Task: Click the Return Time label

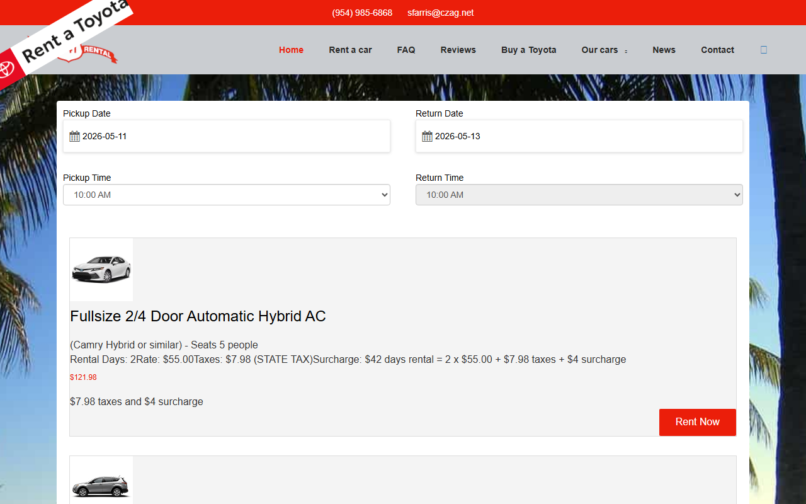Action: tap(440, 178)
